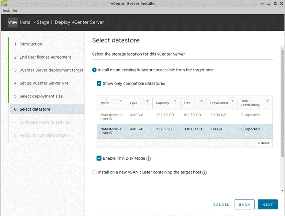Click the 2 items count in table footer
This screenshot has height=216, width=285.
263,143
